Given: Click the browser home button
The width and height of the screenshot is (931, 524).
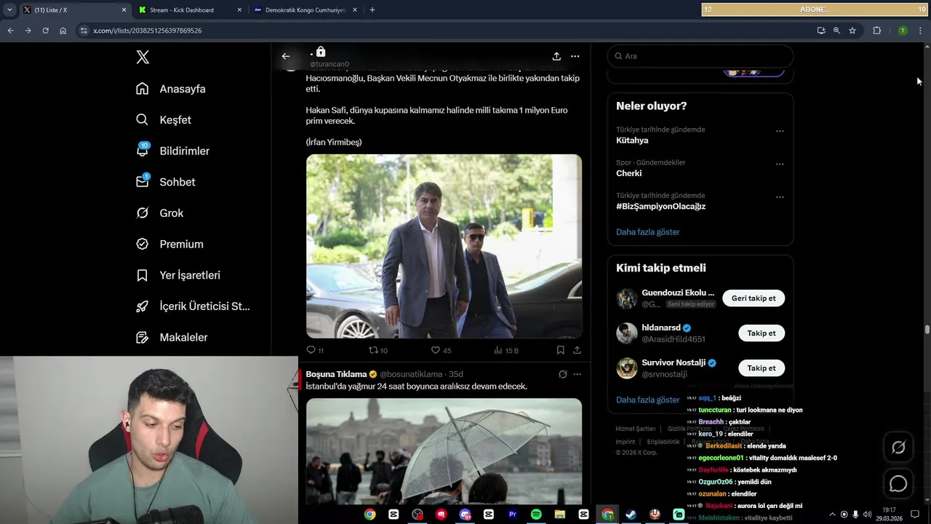Looking at the screenshot, I should (63, 31).
